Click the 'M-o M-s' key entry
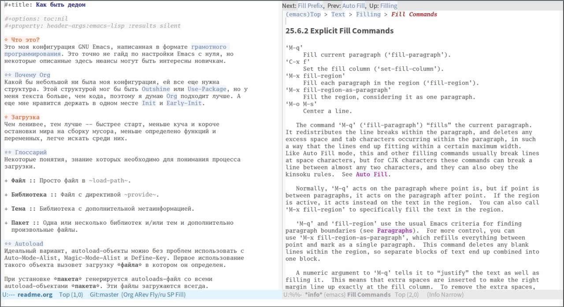This screenshot has width=564, height=307. (301, 104)
